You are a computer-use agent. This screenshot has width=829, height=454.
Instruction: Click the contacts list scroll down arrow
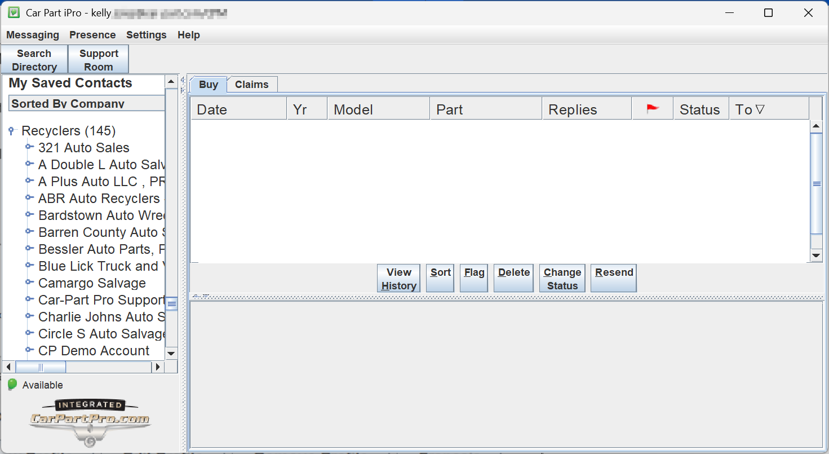click(x=171, y=353)
